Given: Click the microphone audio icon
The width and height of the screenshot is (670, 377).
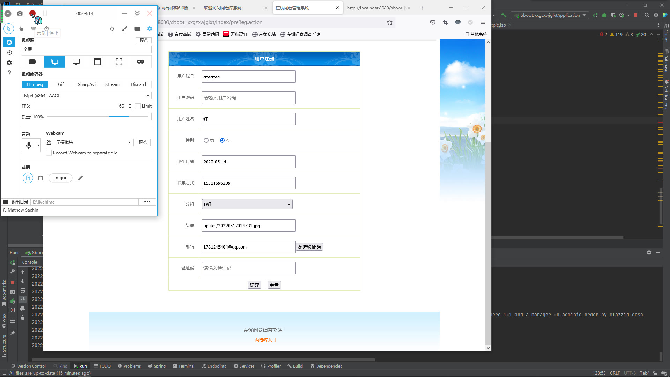Looking at the screenshot, I should pos(29,145).
